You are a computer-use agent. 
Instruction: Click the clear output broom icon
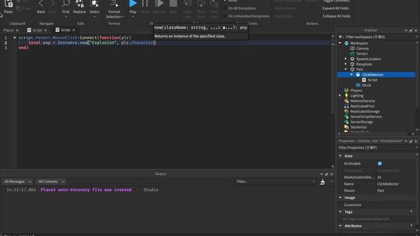click(x=322, y=182)
